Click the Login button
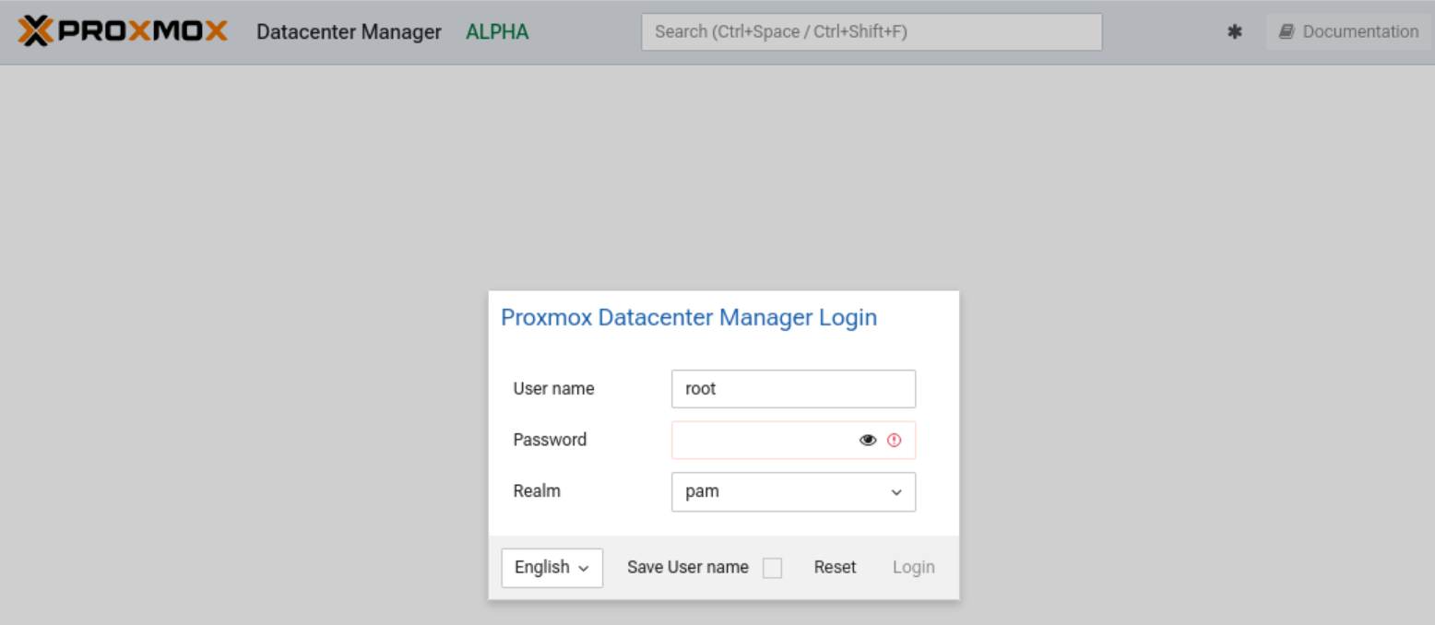Viewport: 1435px width, 625px height. click(x=914, y=568)
